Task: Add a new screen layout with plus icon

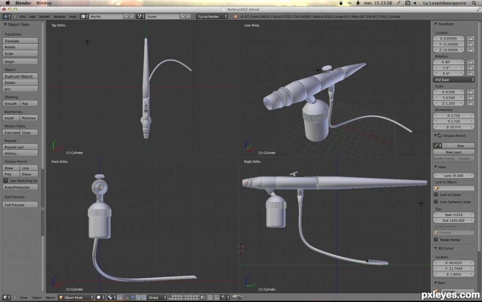Action: click(x=126, y=16)
